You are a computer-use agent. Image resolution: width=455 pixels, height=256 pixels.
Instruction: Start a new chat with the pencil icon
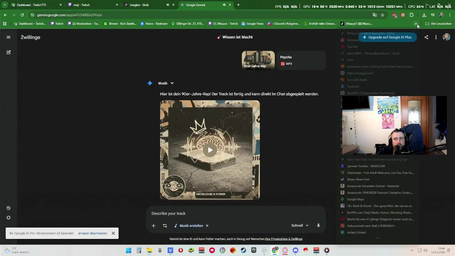click(x=9, y=52)
